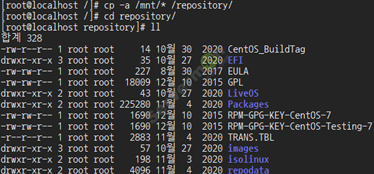Select the repodata directory name
374x174 pixels.
click(x=248, y=170)
